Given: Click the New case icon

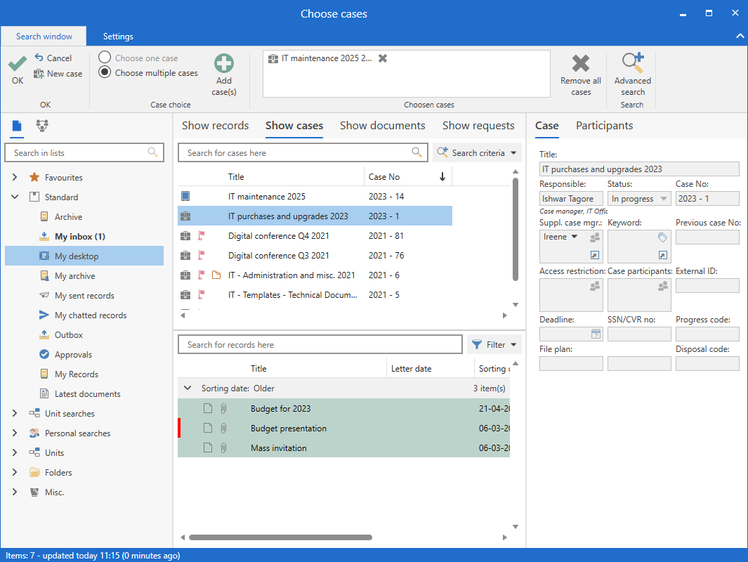Looking at the screenshot, I should tap(39, 74).
